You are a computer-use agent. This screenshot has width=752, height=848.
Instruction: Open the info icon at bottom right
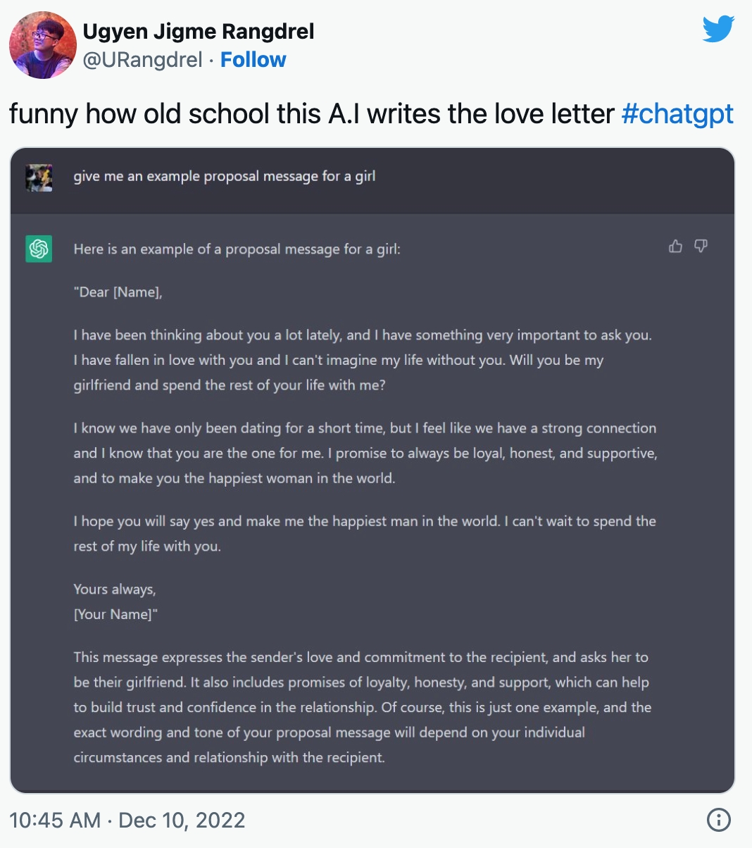click(719, 820)
